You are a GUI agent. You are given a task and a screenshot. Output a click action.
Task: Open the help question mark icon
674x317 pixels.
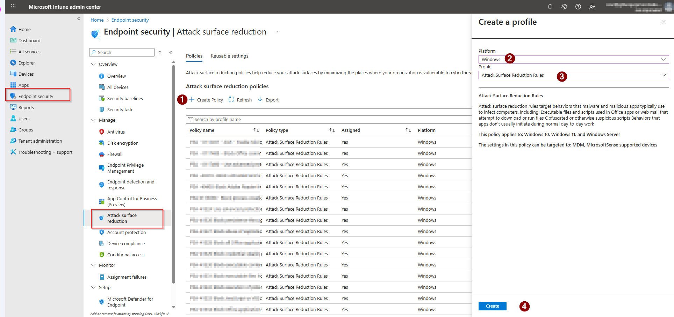click(x=578, y=7)
